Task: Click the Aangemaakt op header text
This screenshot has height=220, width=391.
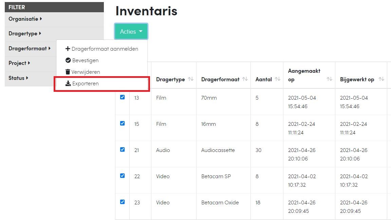Action: pyautogui.click(x=304, y=75)
